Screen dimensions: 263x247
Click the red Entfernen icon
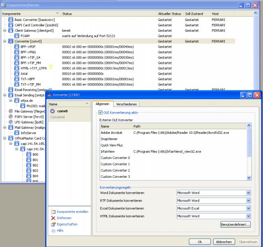(52, 218)
